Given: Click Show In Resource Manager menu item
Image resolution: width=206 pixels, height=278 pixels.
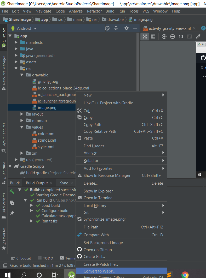Looking at the screenshot, I should coord(121,175).
